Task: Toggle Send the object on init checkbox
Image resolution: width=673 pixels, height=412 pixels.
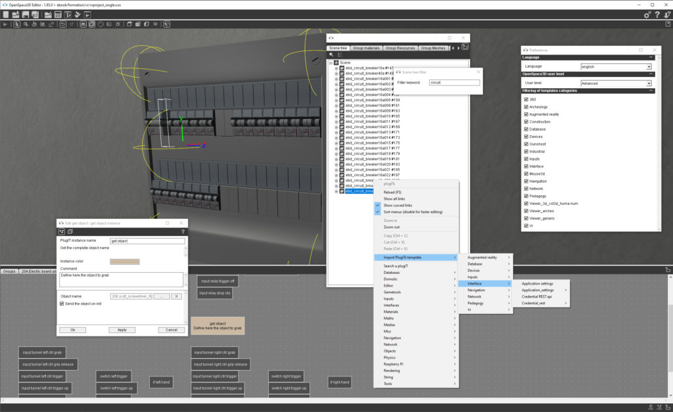Action: (62, 304)
